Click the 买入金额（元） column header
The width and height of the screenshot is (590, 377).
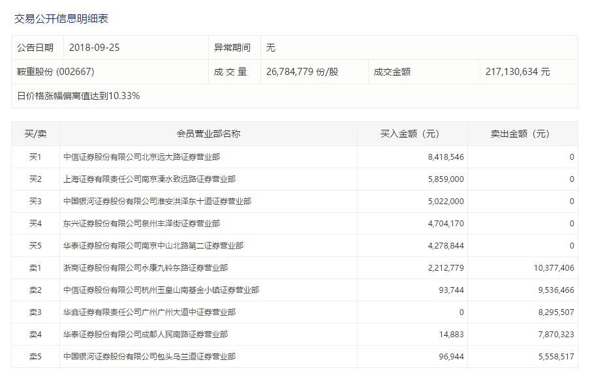click(412, 134)
